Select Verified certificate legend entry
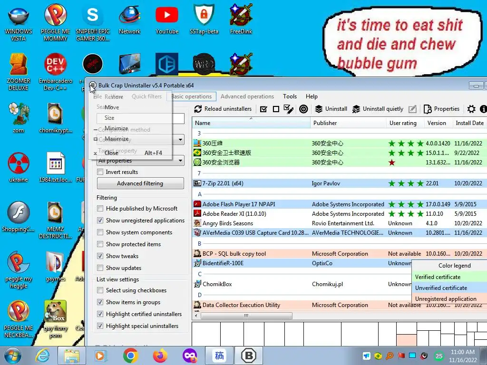 pos(449,277)
